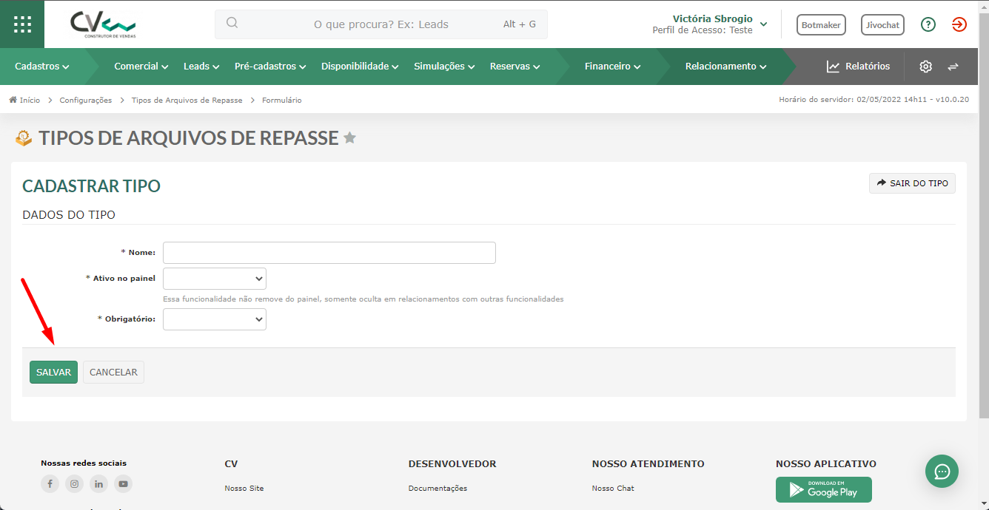The image size is (989, 510).
Task: Expand the Victória Sbrogio profile menu
Action: [x=709, y=24]
